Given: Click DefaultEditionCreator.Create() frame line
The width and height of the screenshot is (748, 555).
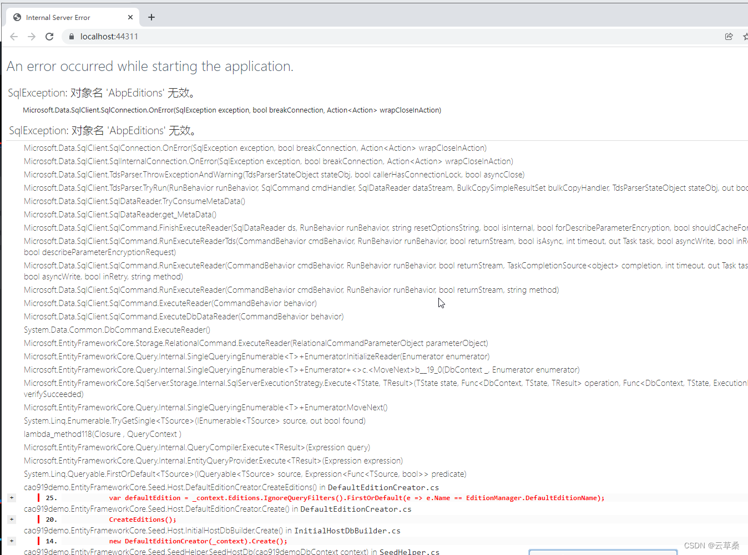Looking at the screenshot, I should point(218,509).
